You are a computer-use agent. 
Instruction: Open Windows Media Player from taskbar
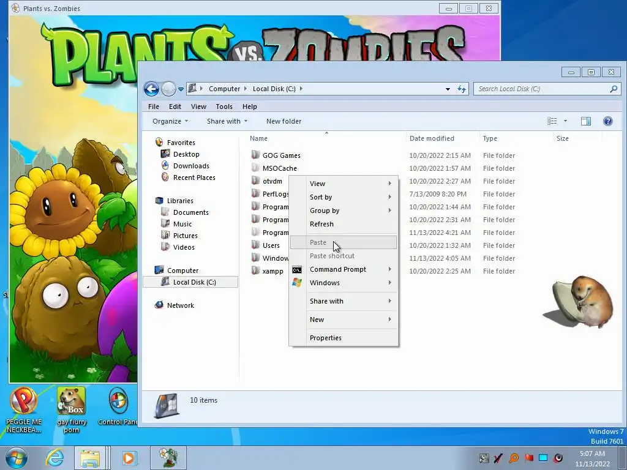[129, 458]
